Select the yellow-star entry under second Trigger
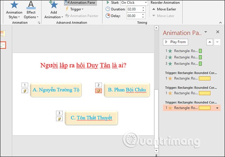225x157 pixels. point(188,93)
